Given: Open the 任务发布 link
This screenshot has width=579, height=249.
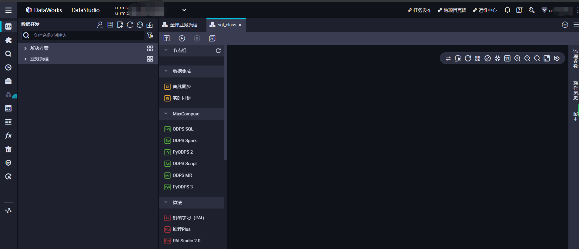Looking at the screenshot, I should tap(420, 10).
